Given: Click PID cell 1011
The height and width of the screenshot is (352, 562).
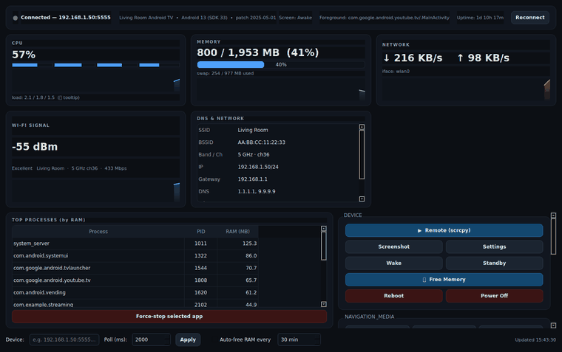Looking at the screenshot, I should (x=200, y=244).
